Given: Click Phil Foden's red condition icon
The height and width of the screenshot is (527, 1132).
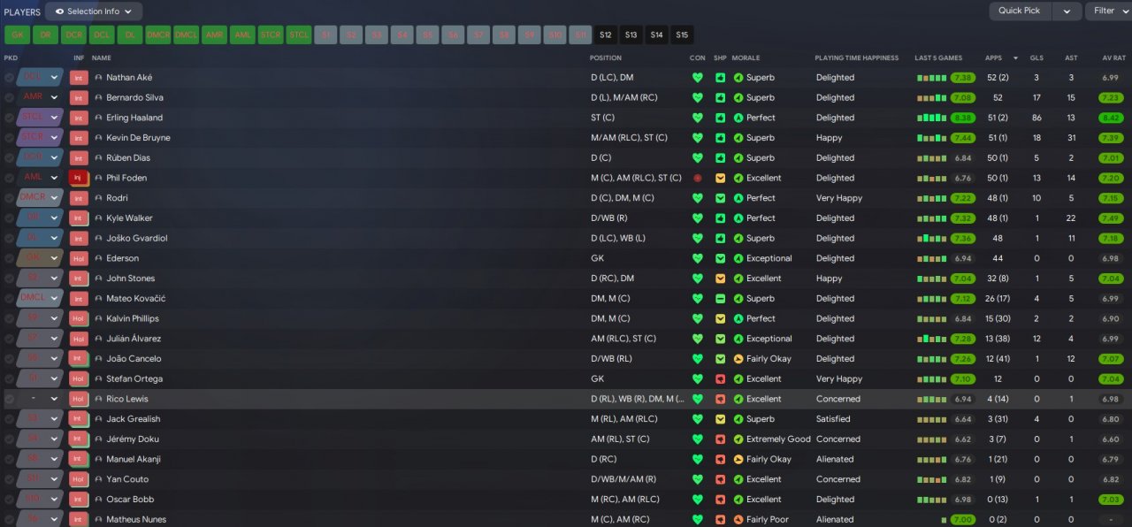Looking at the screenshot, I should click(x=698, y=178).
